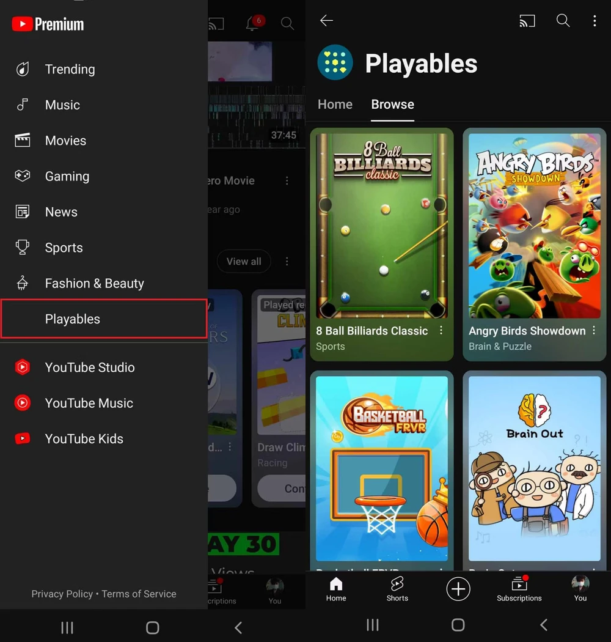Switch to the Home tab in Playables
The height and width of the screenshot is (642, 611).
pos(335,104)
